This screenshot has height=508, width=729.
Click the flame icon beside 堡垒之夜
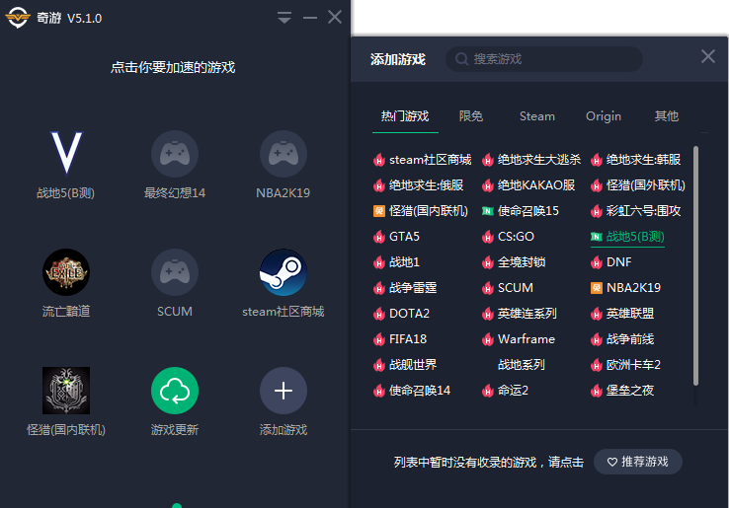point(597,391)
